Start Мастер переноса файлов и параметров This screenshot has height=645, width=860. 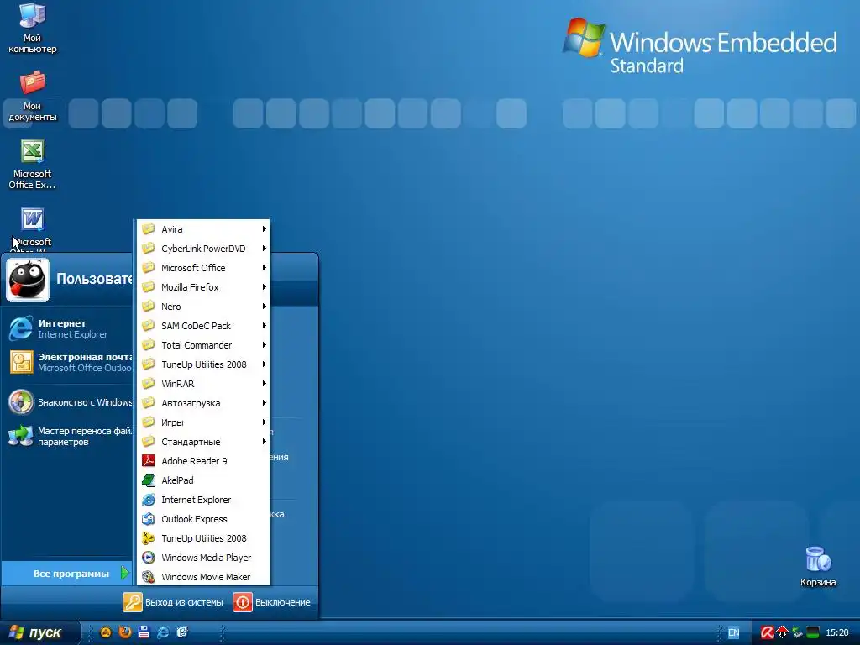pos(69,436)
